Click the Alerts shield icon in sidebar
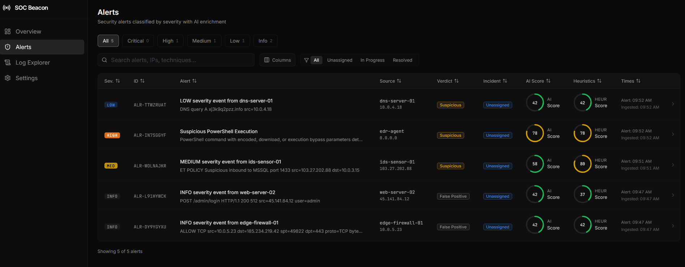The width and height of the screenshot is (685, 267). [x=8, y=47]
